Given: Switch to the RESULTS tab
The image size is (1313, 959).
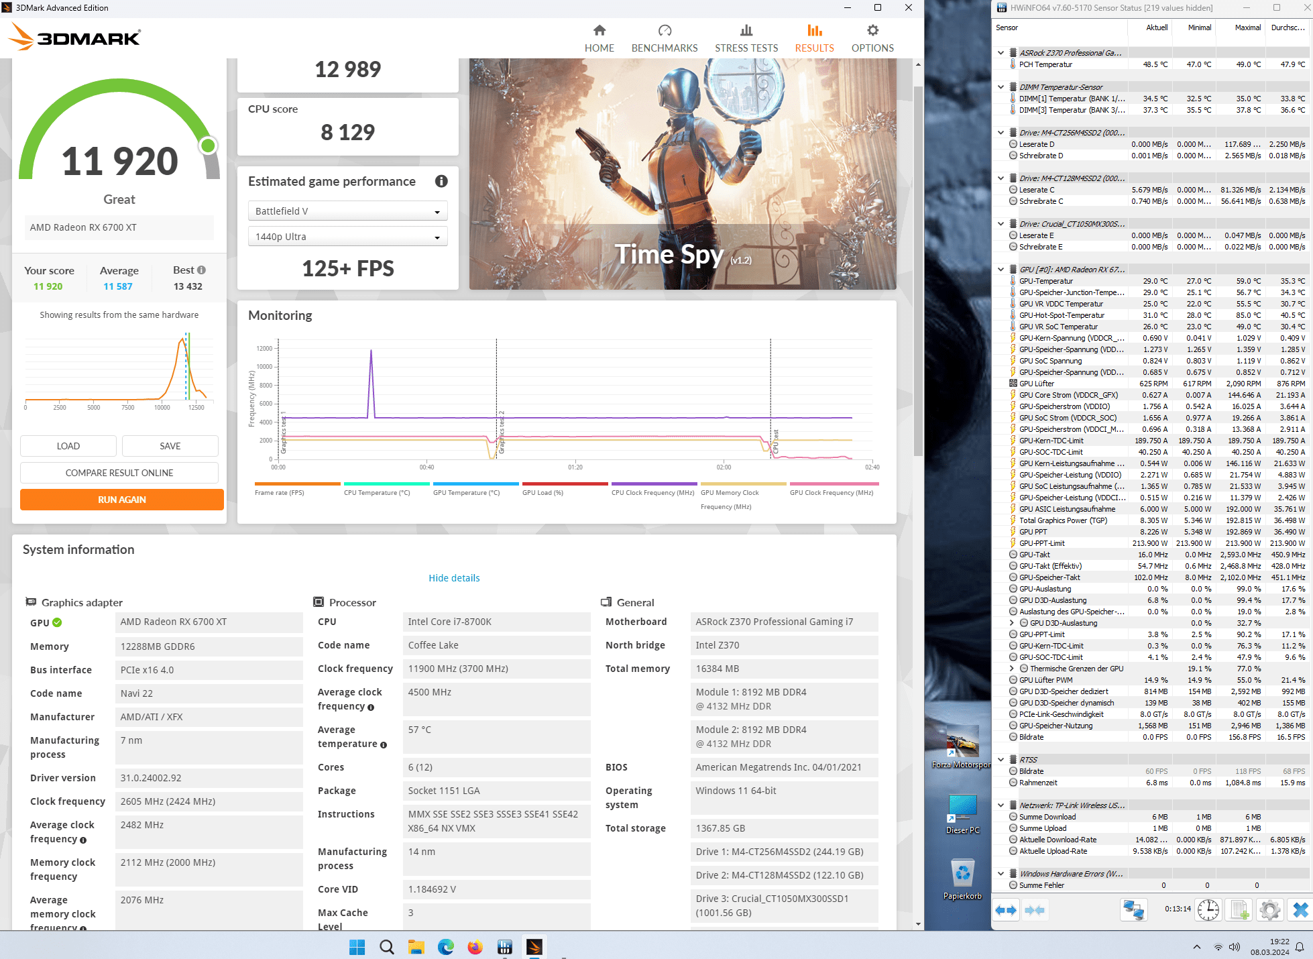Looking at the screenshot, I should [x=814, y=39].
